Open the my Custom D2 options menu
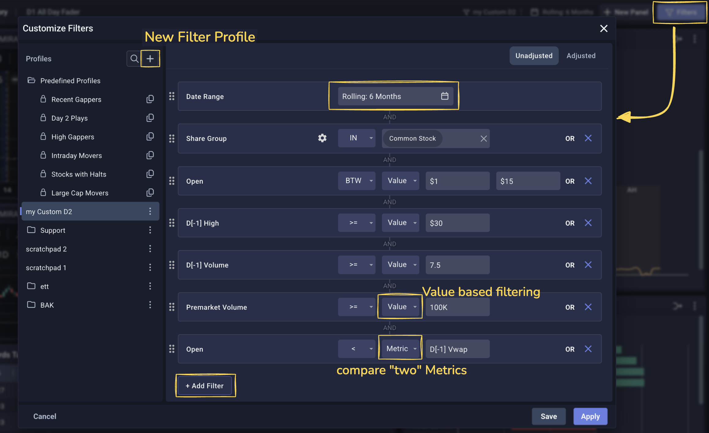The width and height of the screenshot is (709, 433). [x=150, y=211]
